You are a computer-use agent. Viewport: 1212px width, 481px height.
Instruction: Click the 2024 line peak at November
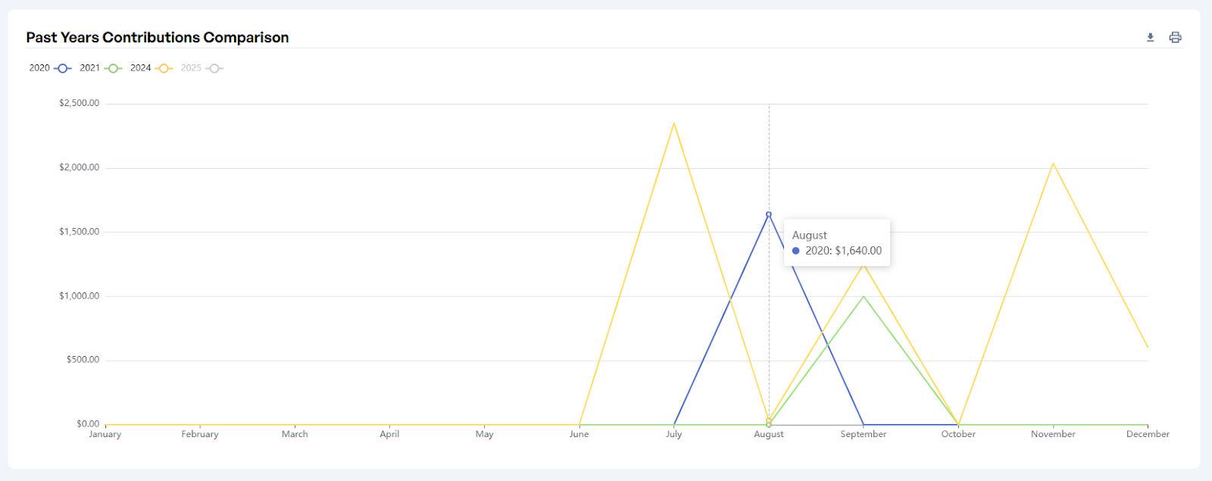pyautogui.click(x=1053, y=164)
